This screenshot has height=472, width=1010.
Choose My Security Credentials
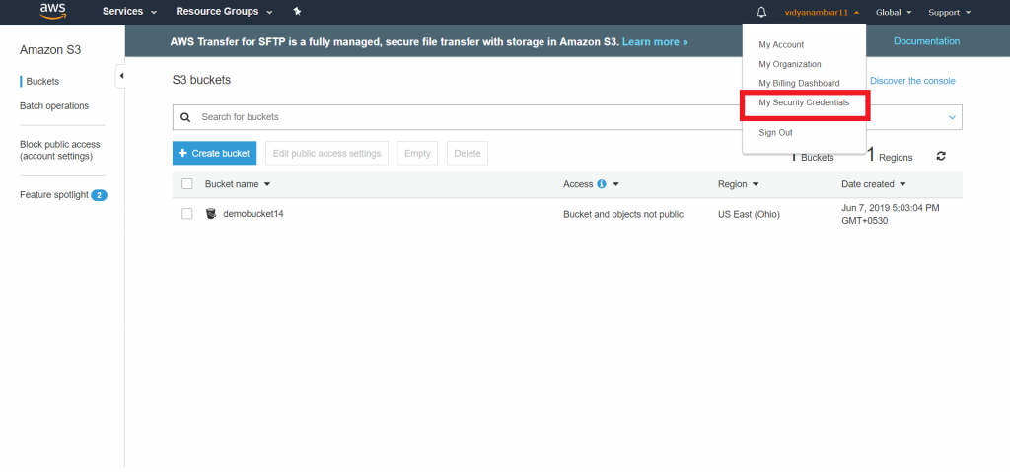(x=804, y=102)
